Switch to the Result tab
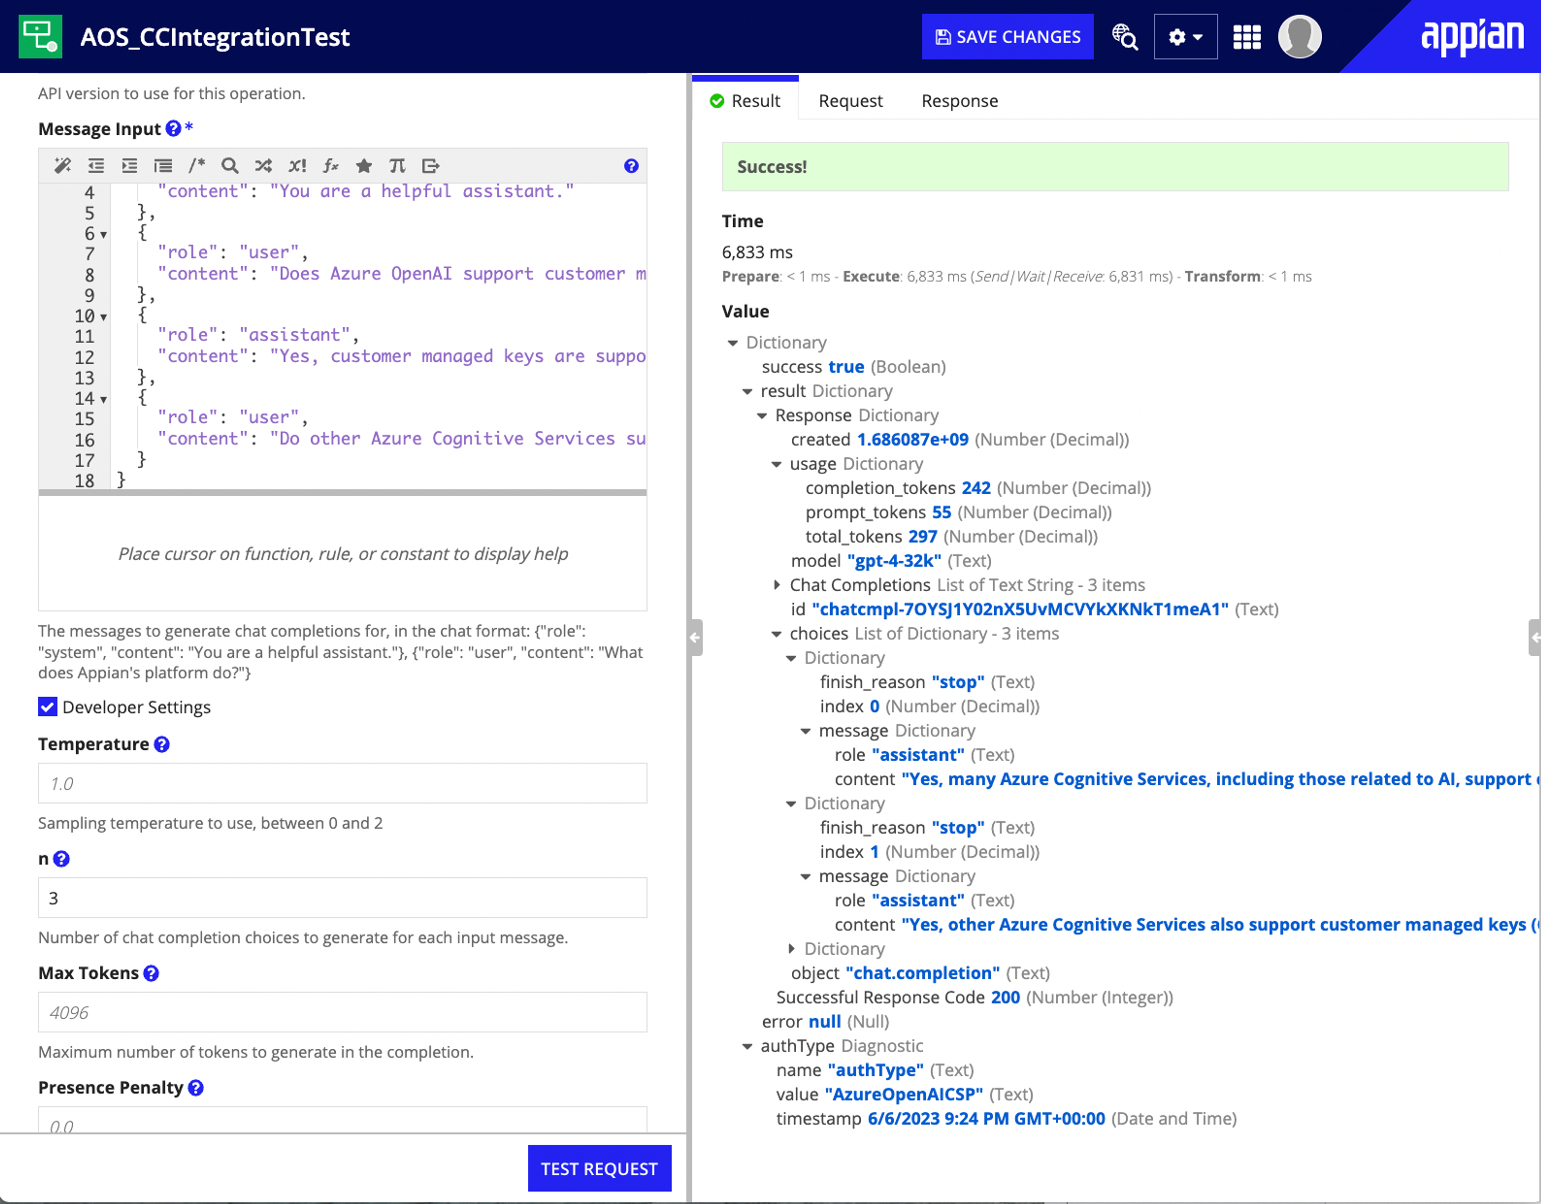The width and height of the screenshot is (1541, 1204). point(745,101)
